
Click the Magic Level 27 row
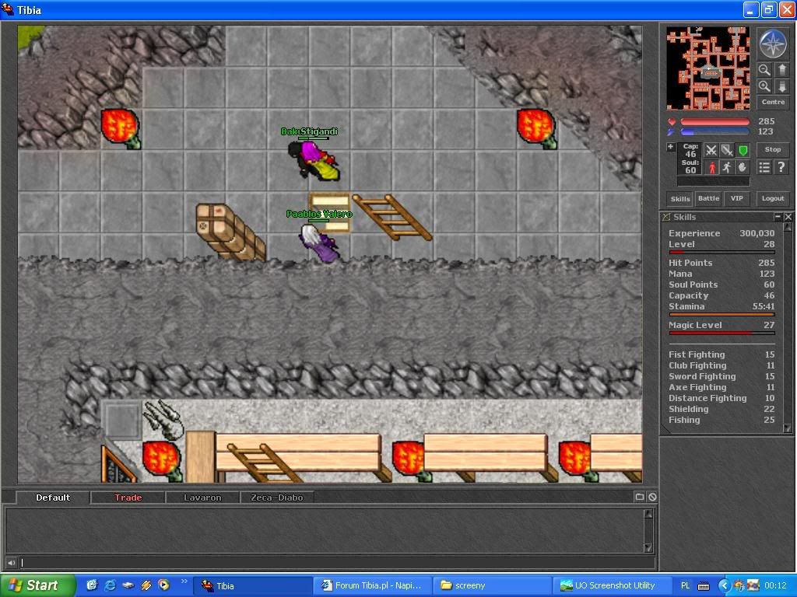tap(722, 325)
